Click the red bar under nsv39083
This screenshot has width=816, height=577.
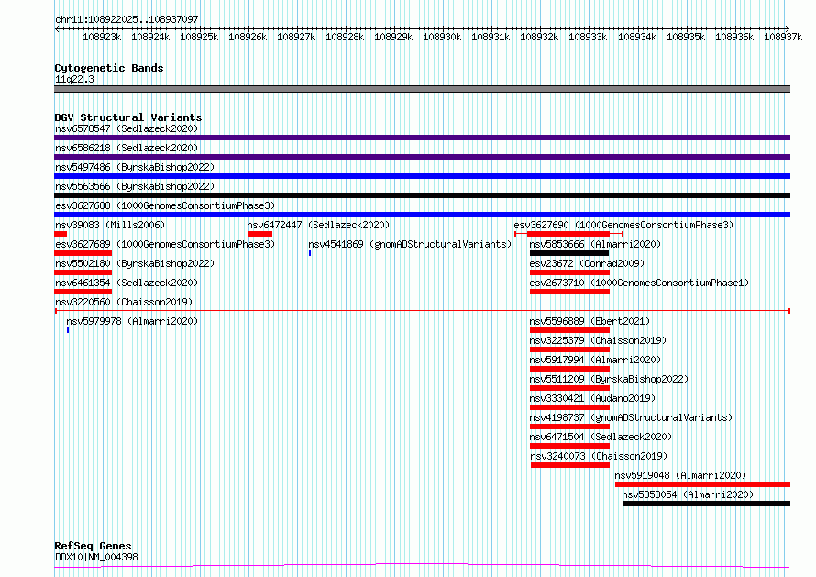[x=61, y=234]
